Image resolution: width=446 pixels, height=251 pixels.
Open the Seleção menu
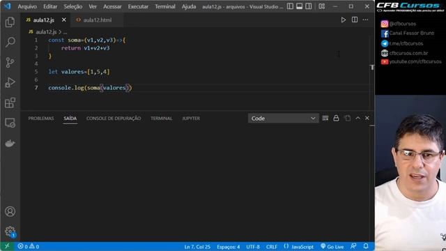(x=72, y=6)
